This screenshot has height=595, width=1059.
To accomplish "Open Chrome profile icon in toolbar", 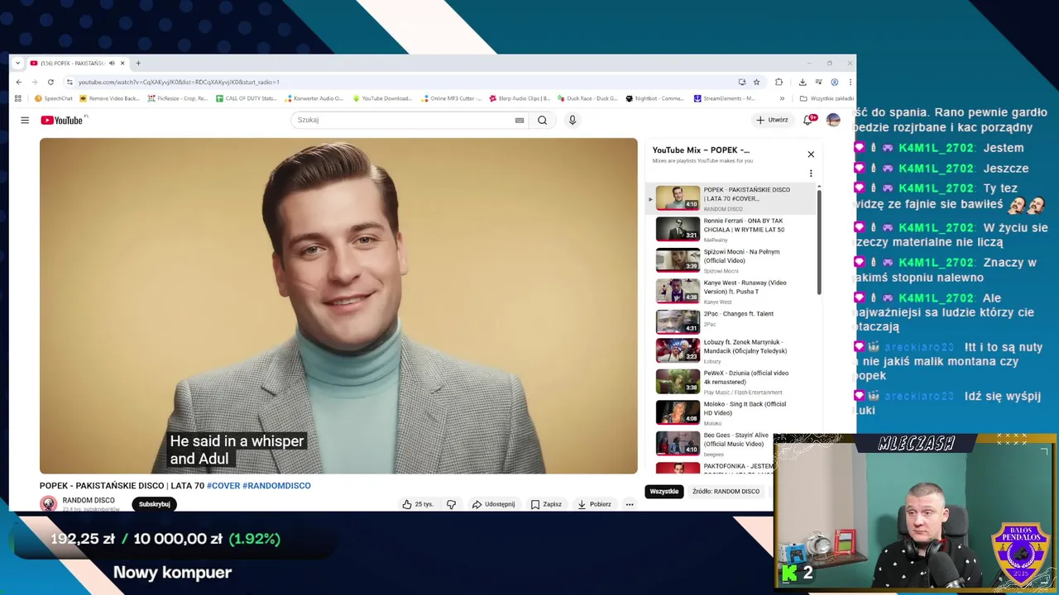I will click(x=834, y=82).
